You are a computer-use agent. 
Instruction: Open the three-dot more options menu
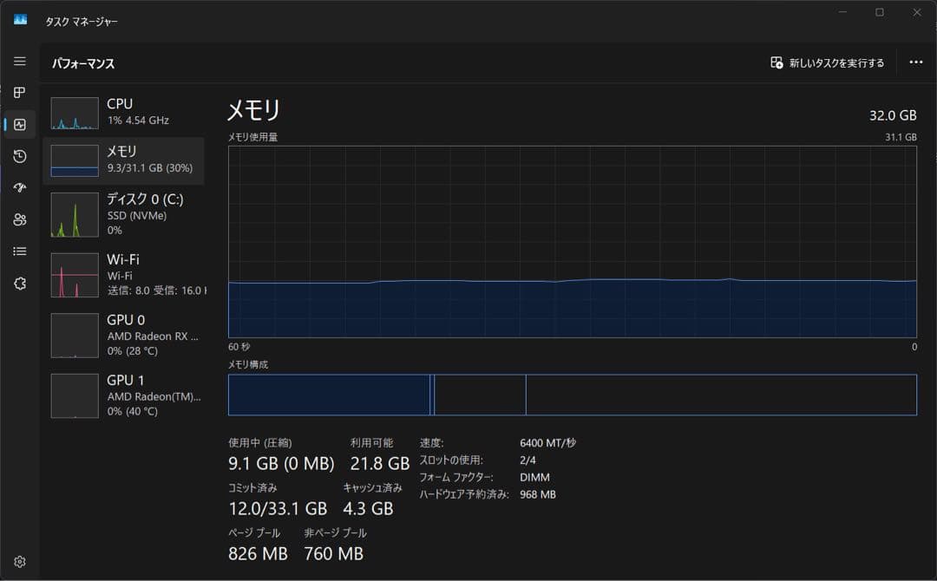(916, 62)
